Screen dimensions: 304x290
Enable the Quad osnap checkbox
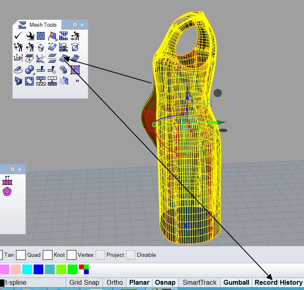(x=21, y=255)
